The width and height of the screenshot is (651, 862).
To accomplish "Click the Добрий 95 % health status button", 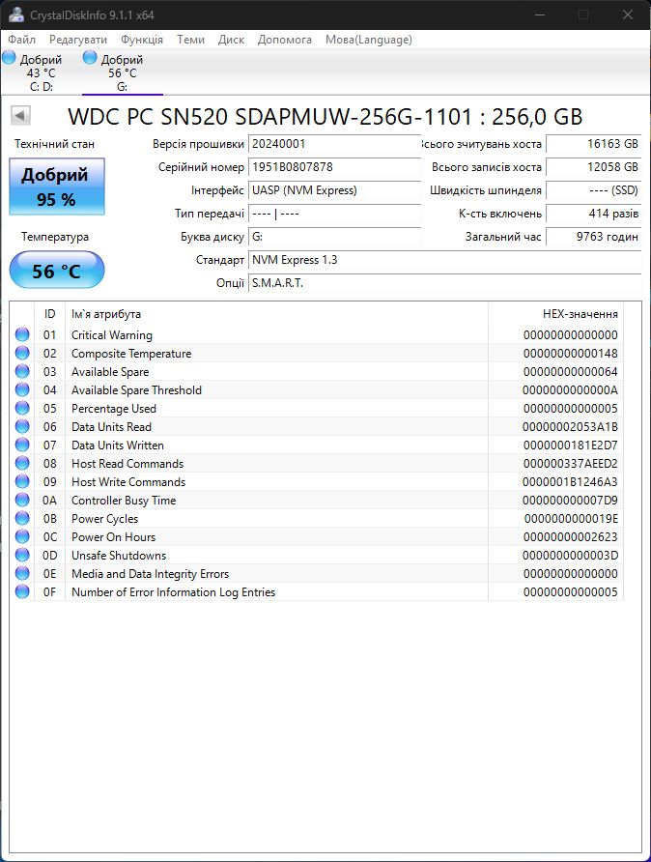I will [x=57, y=187].
